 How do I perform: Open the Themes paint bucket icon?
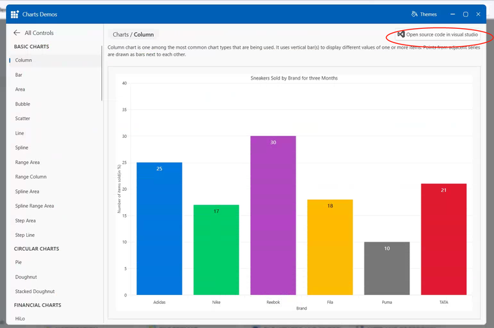pyautogui.click(x=414, y=14)
